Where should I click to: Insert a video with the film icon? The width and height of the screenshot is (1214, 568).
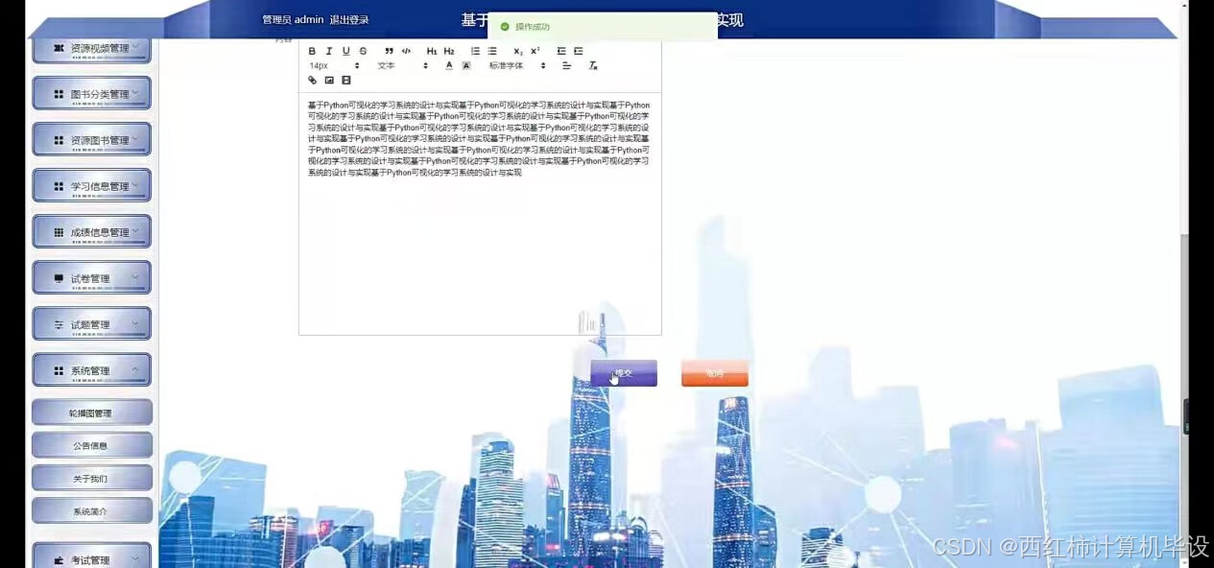coord(346,81)
